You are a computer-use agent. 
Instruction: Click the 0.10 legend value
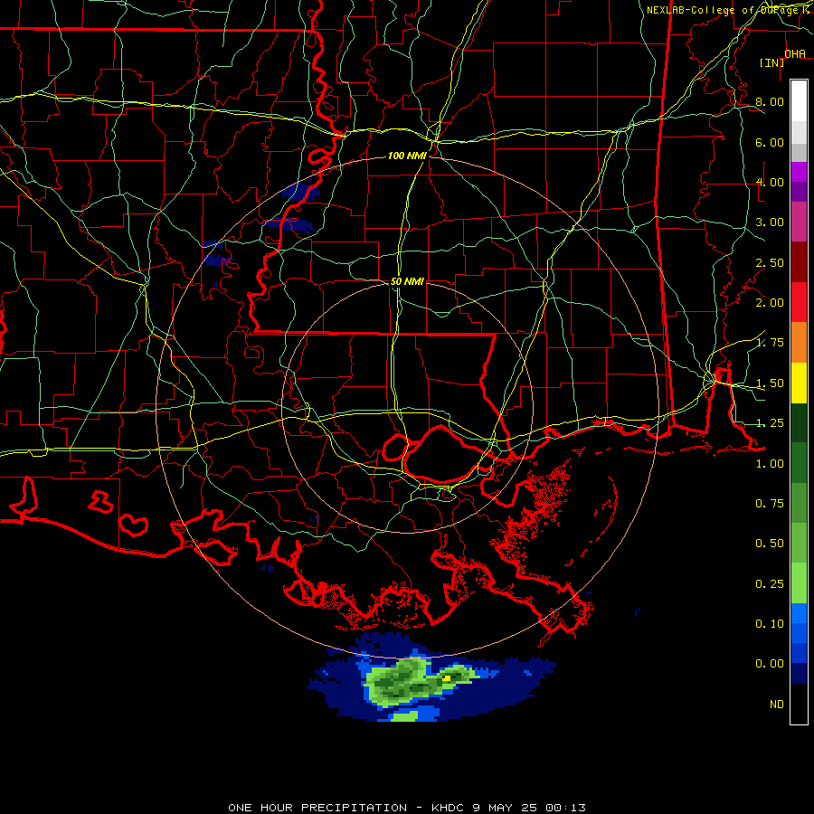(x=770, y=624)
